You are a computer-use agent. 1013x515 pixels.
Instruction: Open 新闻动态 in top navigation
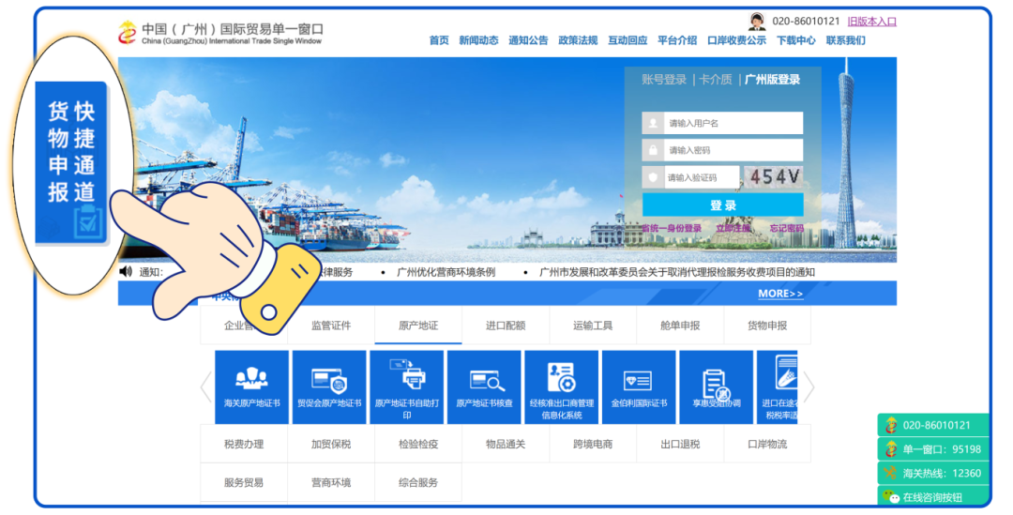click(x=478, y=40)
